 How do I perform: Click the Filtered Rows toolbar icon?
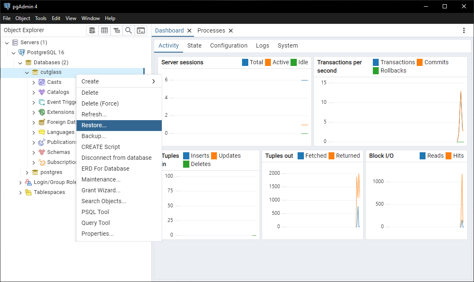point(117,30)
